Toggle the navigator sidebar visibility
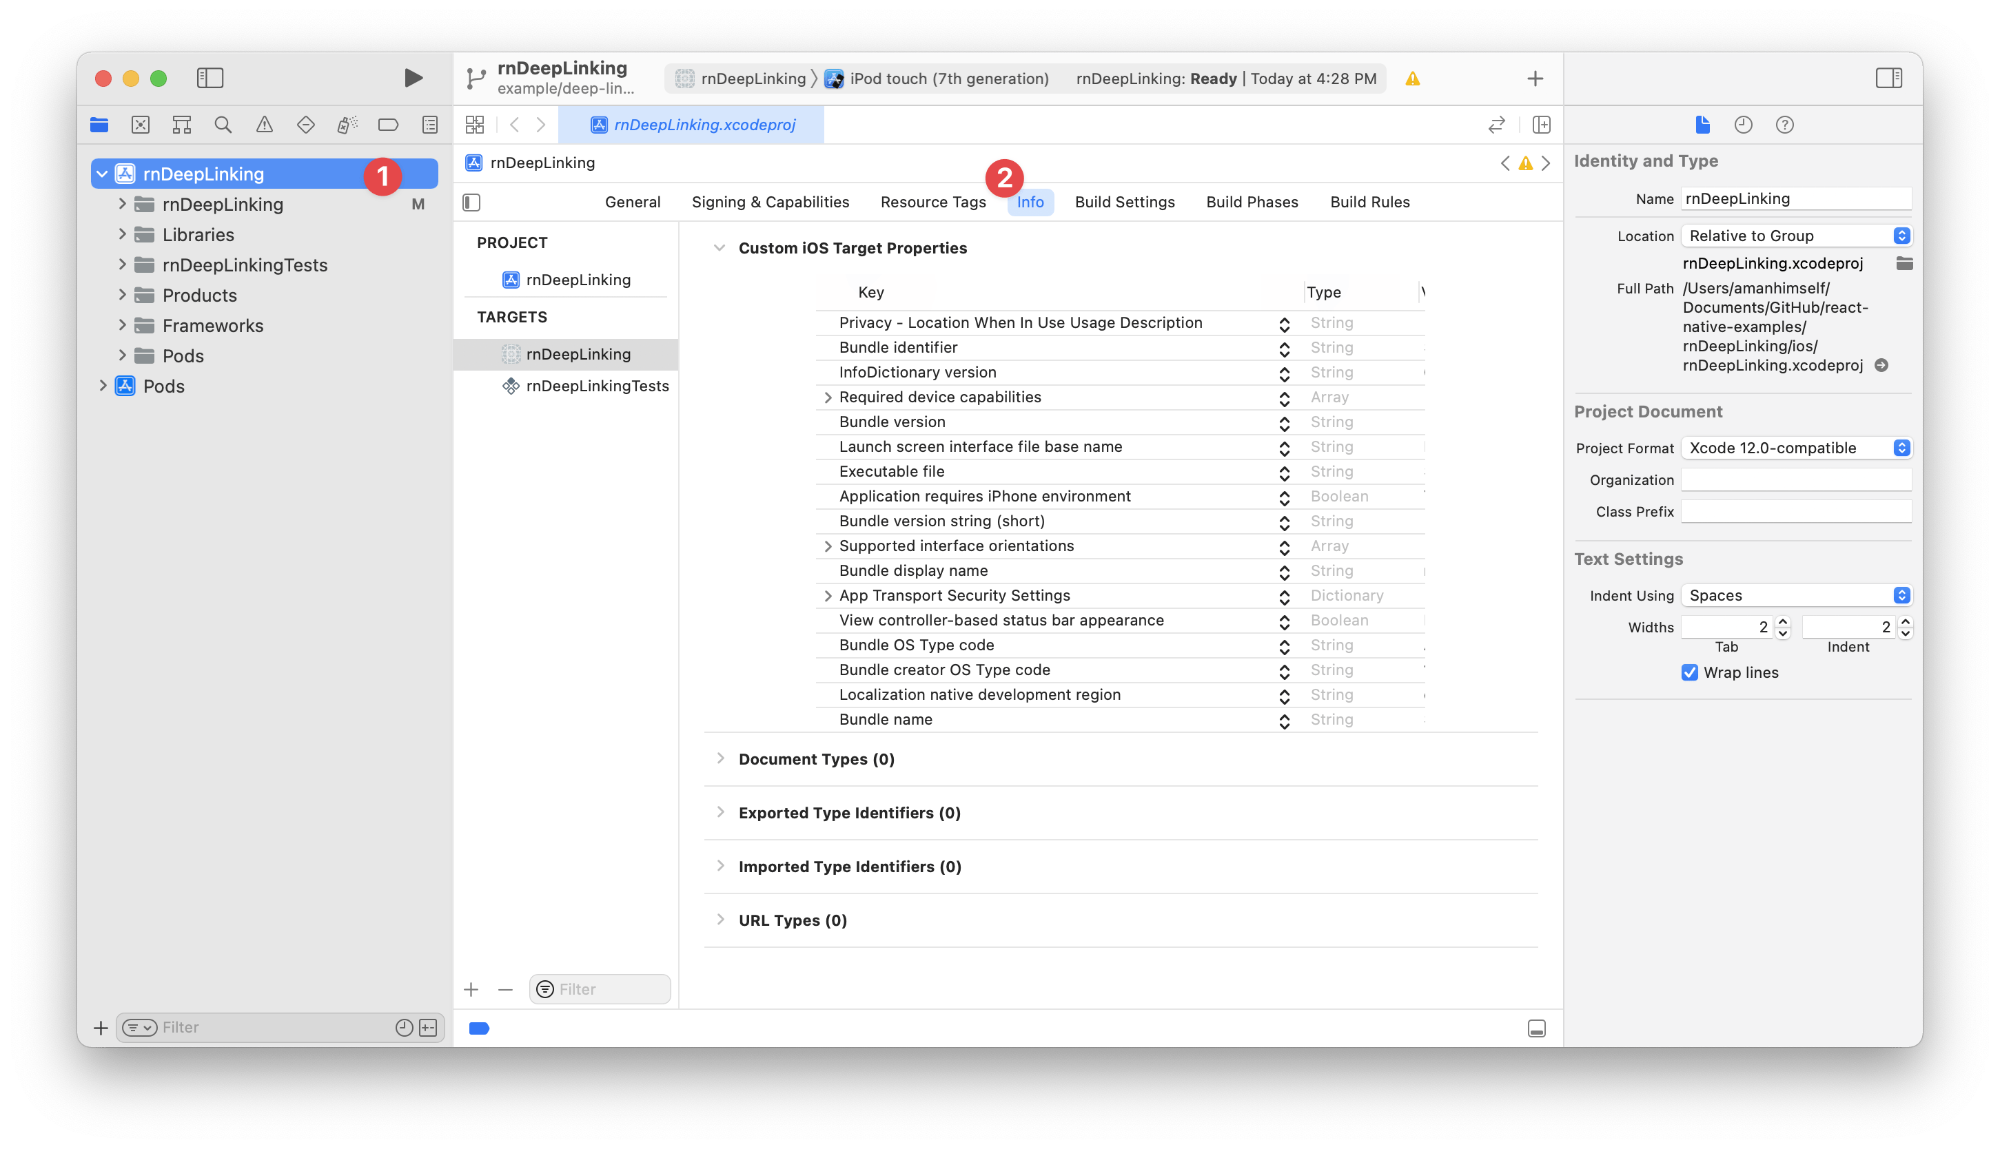Image resolution: width=2000 pixels, height=1149 pixels. pos(210,77)
